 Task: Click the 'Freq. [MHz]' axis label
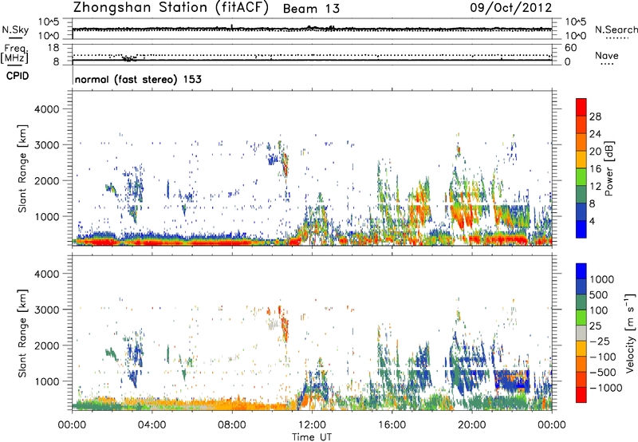[x=14, y=54]
